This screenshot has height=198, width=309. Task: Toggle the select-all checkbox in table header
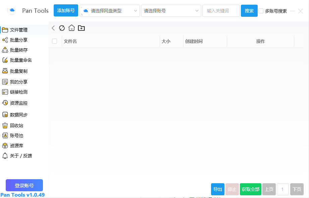[x=54, y=41]
